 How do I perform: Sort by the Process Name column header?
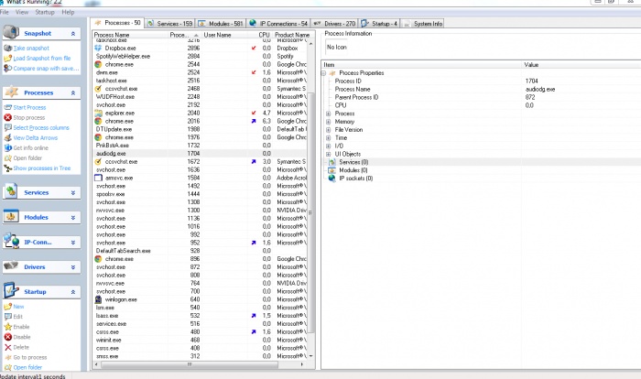130,35
